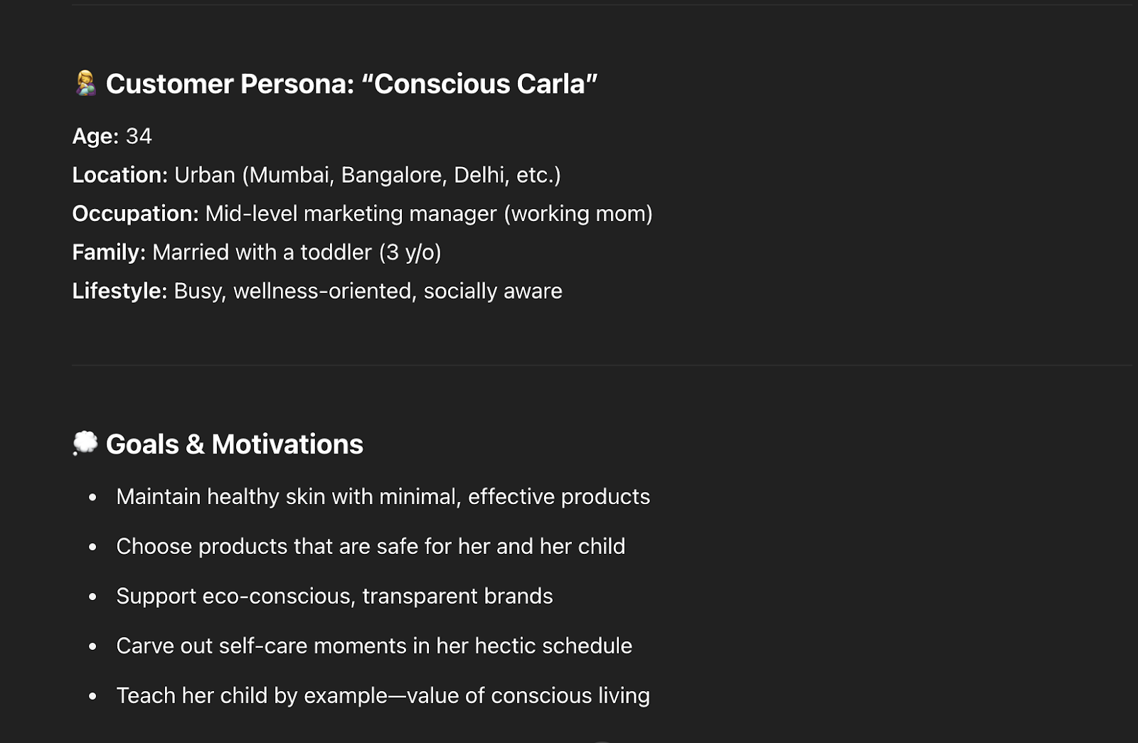
Task: Click the woman emoji beside Customer Persona heading
Action: [85, 83]
